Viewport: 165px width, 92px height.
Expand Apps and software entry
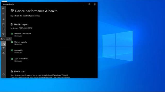21,59
